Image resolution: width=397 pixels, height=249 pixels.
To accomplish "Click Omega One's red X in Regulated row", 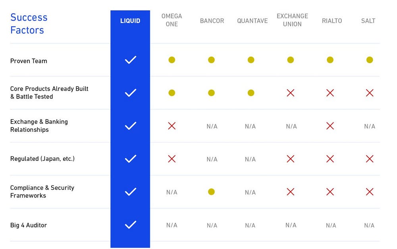I will click(x=172, y=159).
